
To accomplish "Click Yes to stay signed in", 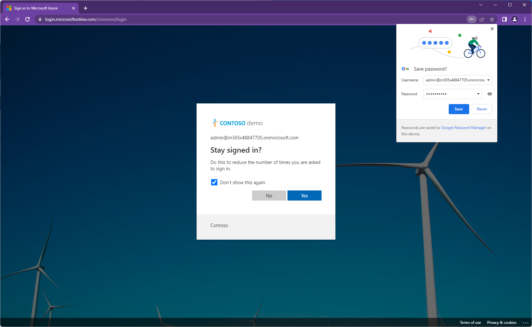I will click(x=304, y=196).
